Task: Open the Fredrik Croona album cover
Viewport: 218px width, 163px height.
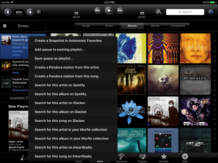Action: 195,140
